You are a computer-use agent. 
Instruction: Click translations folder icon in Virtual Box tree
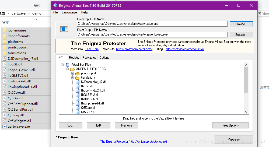[x=77, y=78]
